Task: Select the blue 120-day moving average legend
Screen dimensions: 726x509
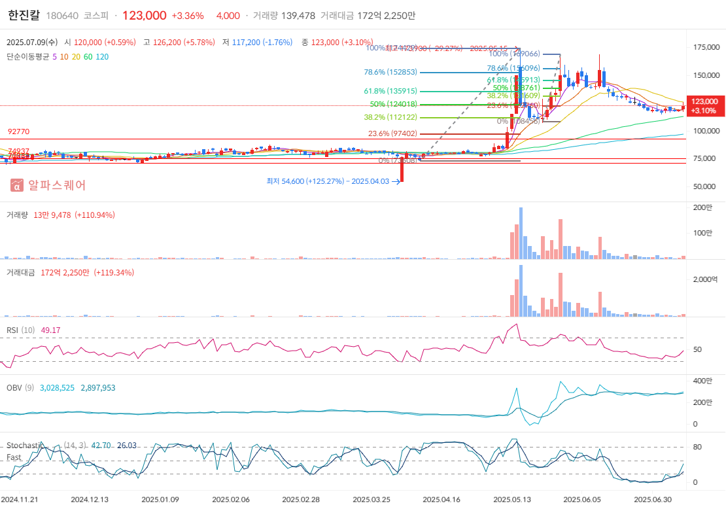Action: [x=102, y=56]
